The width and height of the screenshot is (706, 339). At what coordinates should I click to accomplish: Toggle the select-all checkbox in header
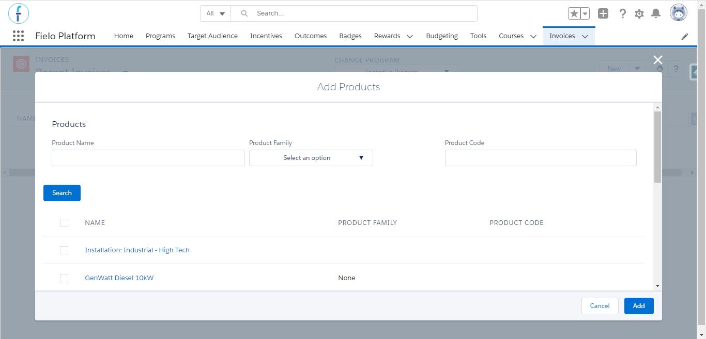[x=64, y=223]
